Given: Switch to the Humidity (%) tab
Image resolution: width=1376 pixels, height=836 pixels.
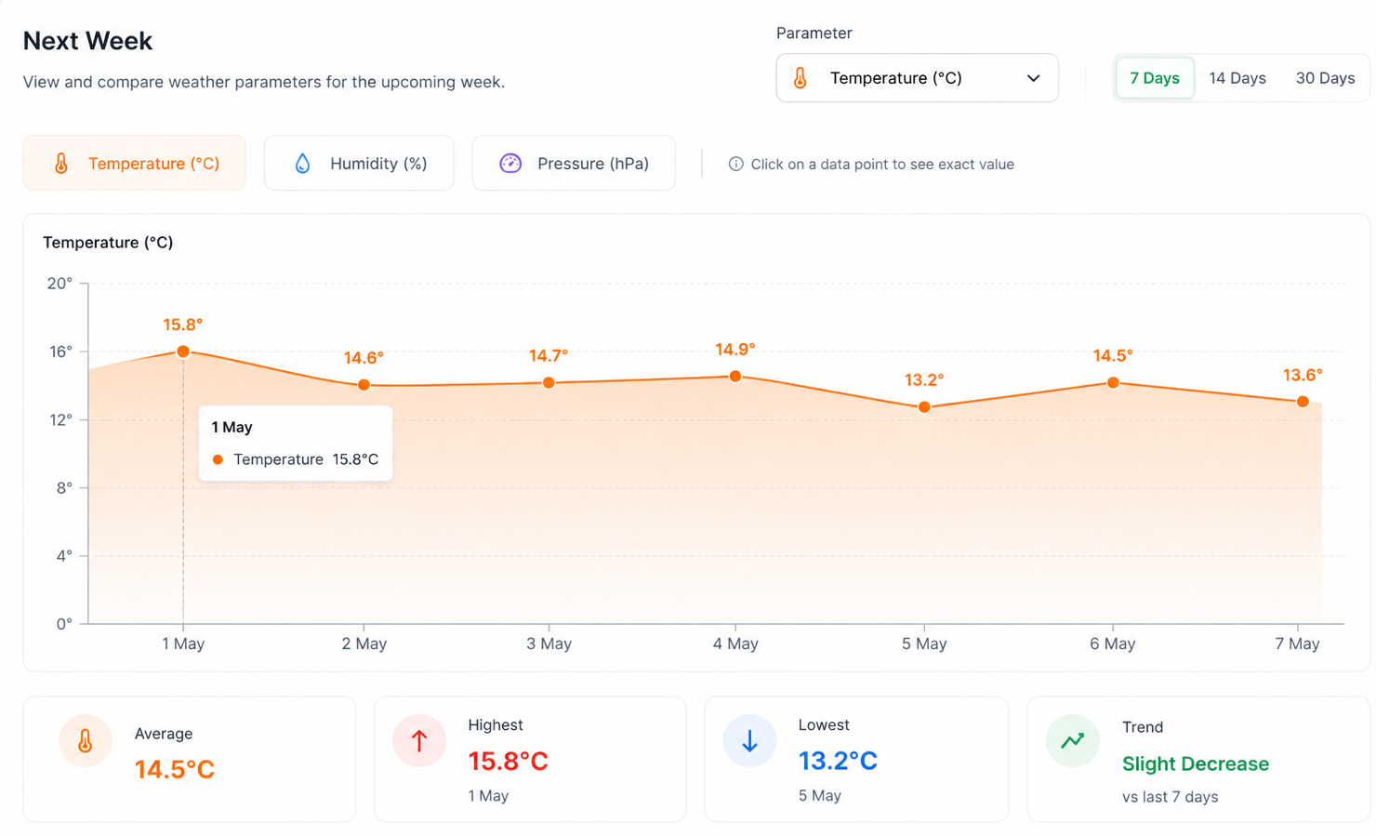Looking at the screenshot, I should click(359, 164).
